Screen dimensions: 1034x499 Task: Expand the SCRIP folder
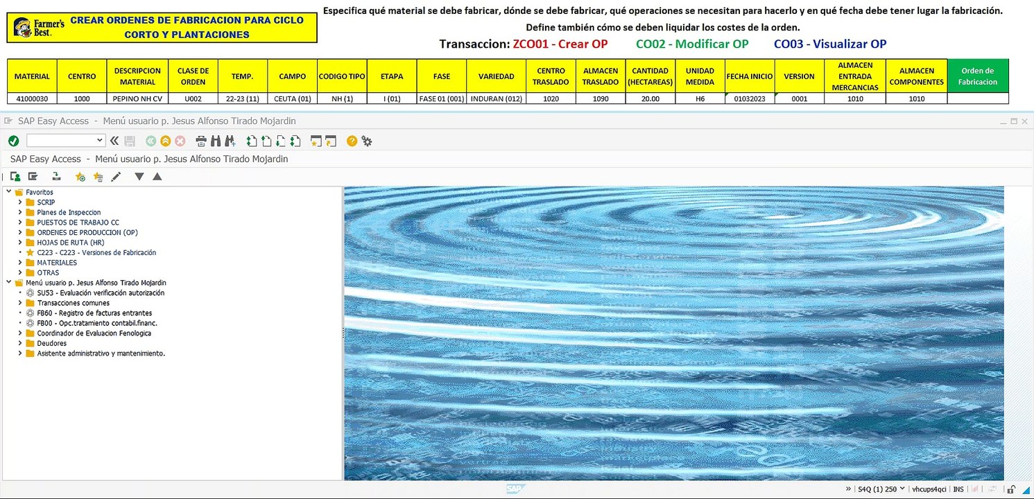[20, 202]
